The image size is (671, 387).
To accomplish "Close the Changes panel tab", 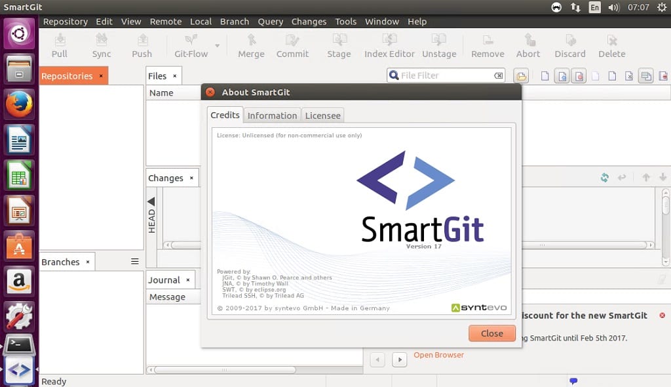I will (x=191, y=178).
